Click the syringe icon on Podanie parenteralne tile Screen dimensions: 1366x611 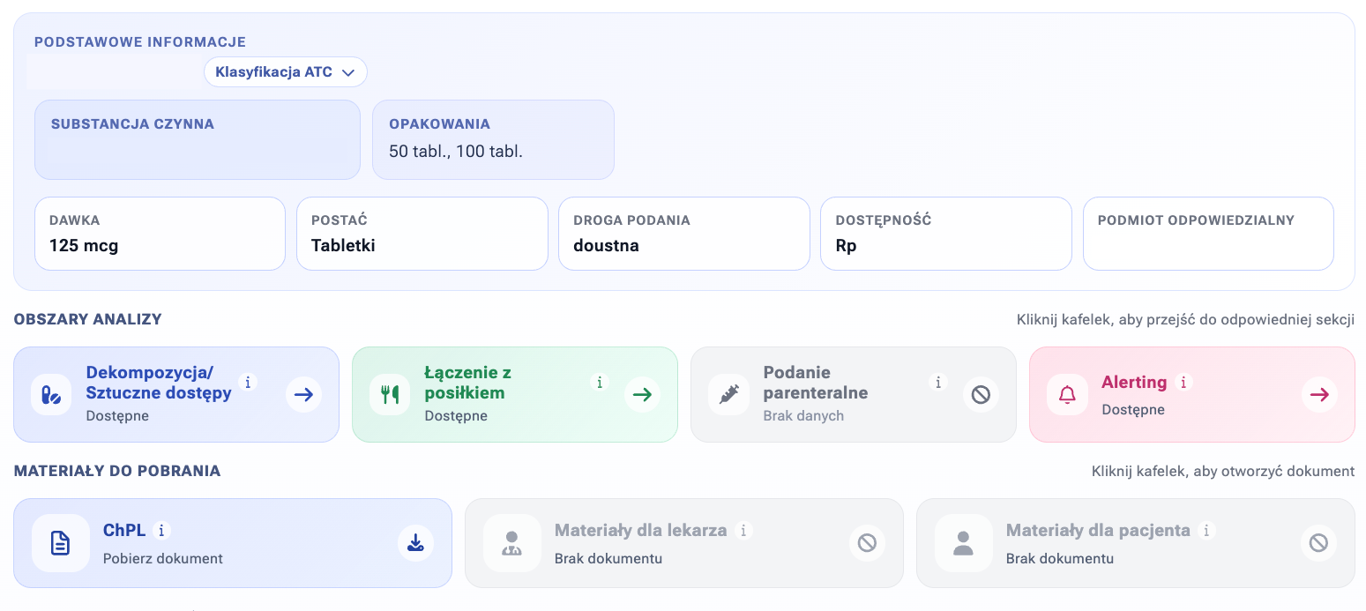coord(728,395)
